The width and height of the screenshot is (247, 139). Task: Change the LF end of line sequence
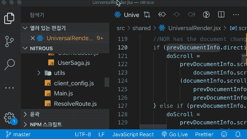click(102, 134)
